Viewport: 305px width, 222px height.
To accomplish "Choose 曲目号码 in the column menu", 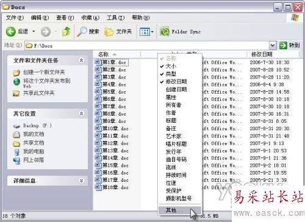I will (x=180, y=159).
